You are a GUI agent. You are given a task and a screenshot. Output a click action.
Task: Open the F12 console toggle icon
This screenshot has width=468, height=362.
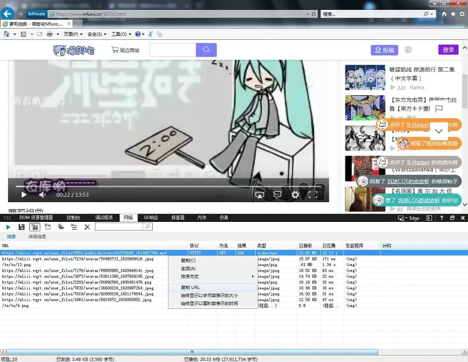[429, 218]
